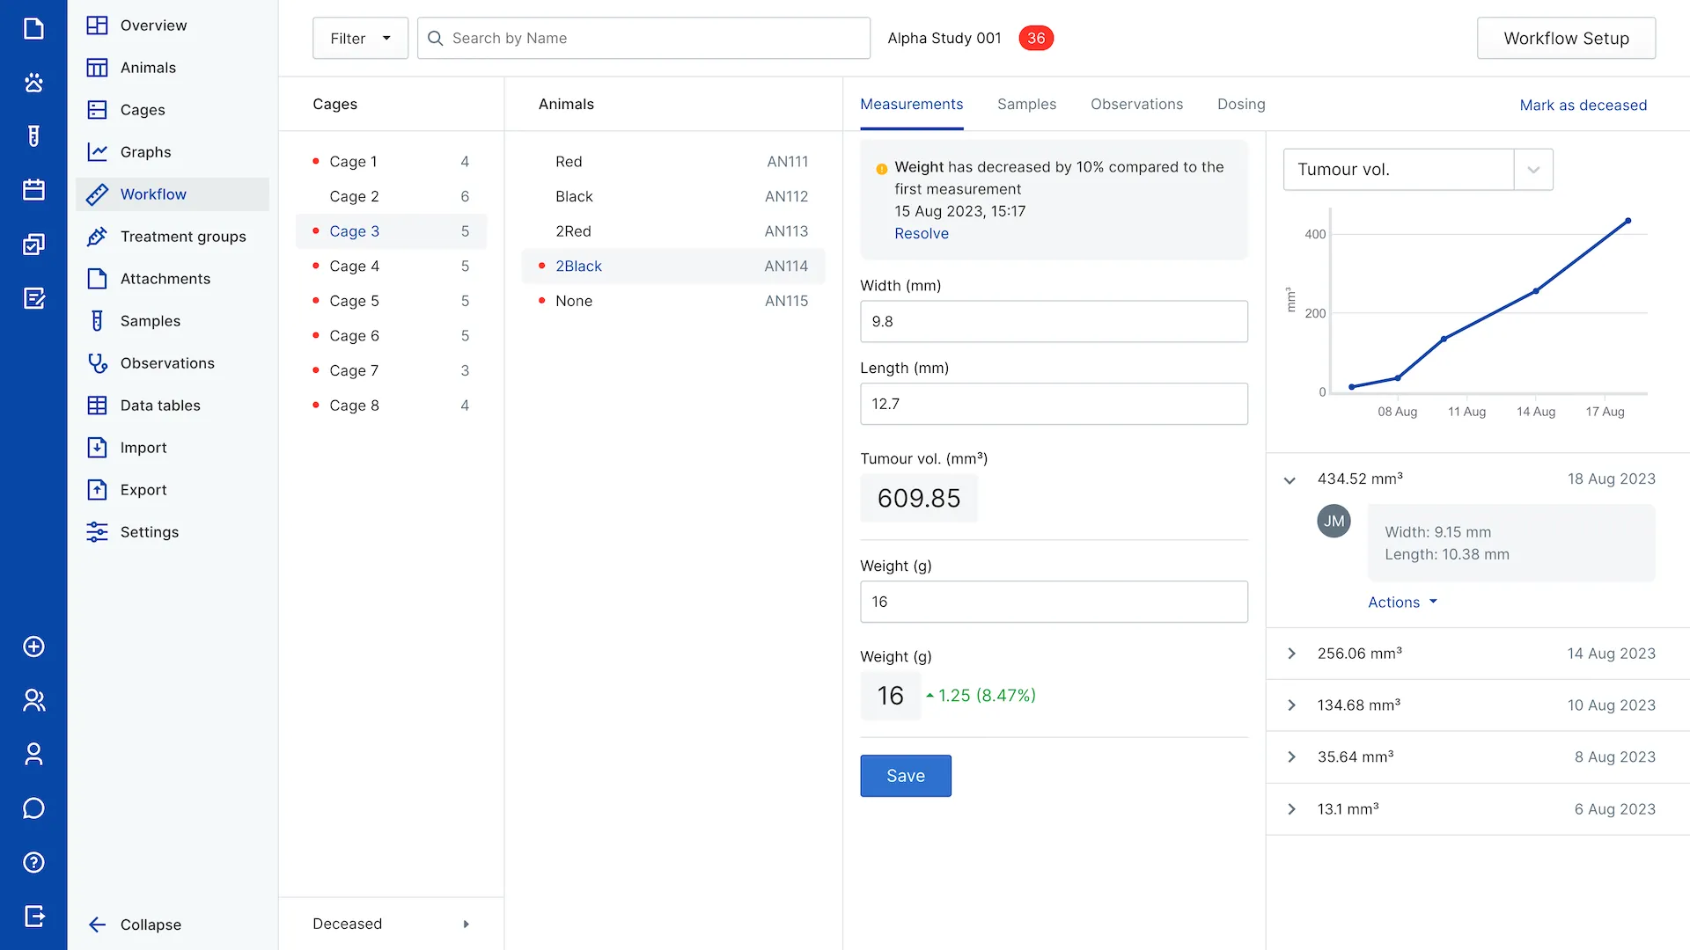
Task: Click the Export file icon
Action: tap(97, 490)
